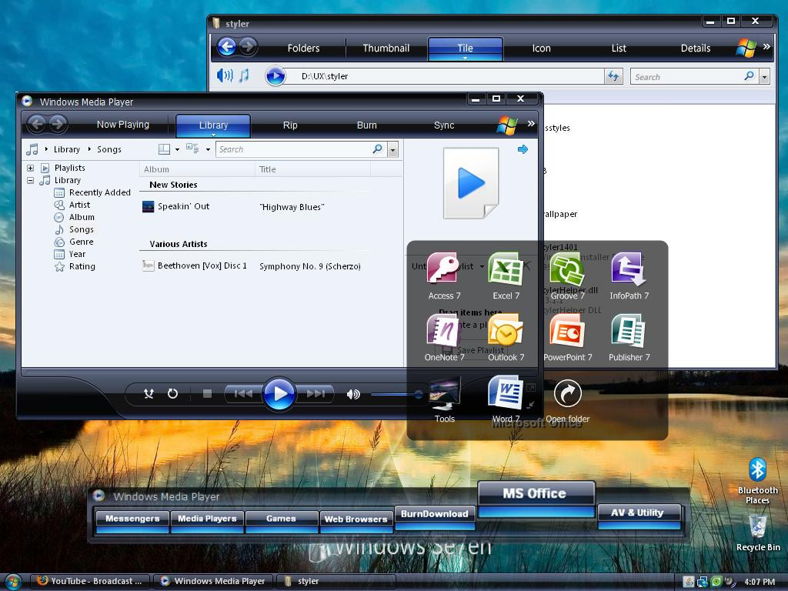This screenshot has width=788, height=591.
Task: Launch Word 7 icon
Action: click(x=506, y=392)
